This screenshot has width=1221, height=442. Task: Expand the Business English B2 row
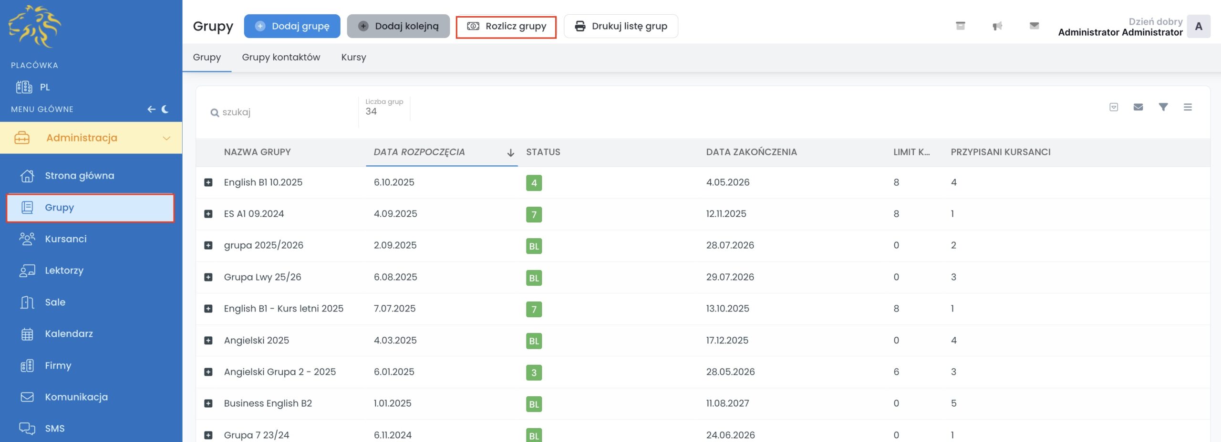[208, 403]
